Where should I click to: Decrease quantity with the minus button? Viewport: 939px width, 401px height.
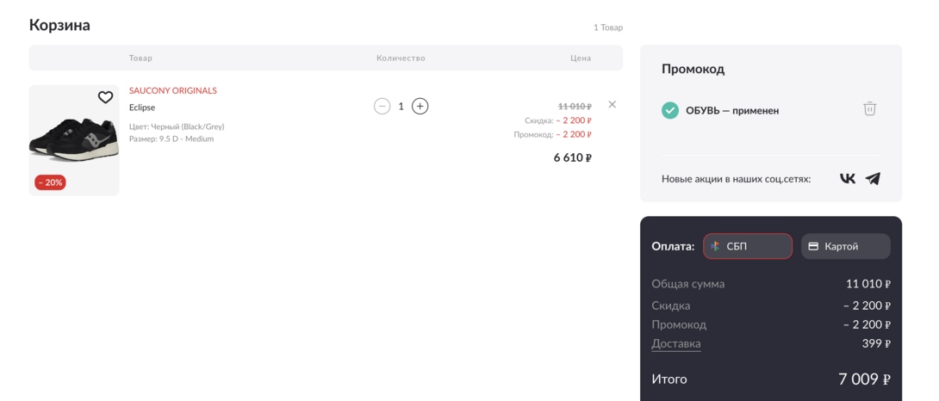point(382,106)
